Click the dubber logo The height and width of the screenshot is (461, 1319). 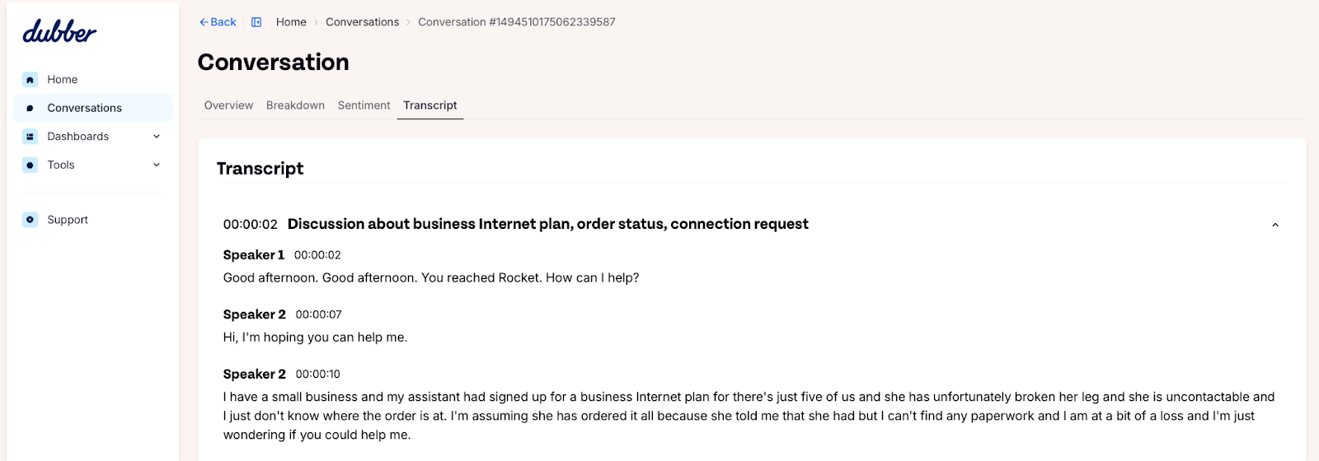click(59, 31)
